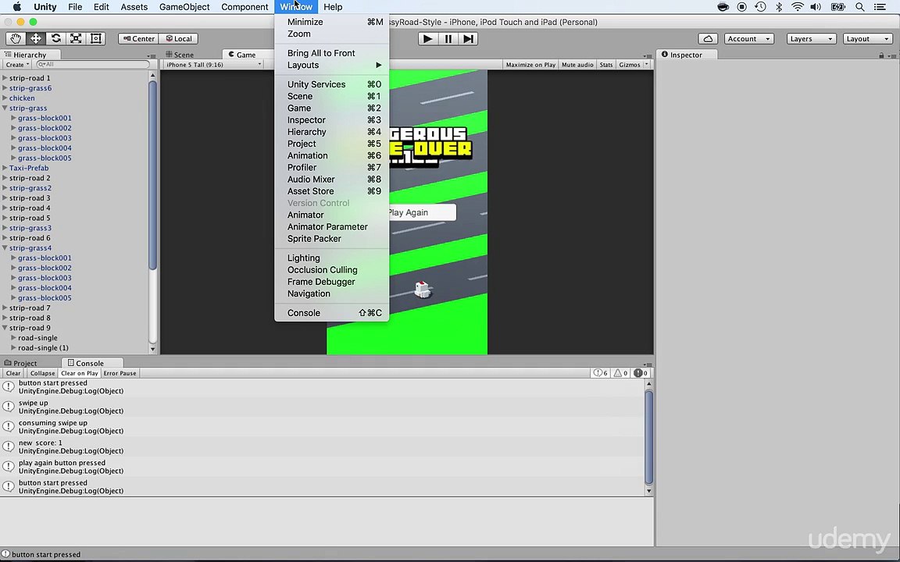Open the Bluetooth menu

(779, 7)
